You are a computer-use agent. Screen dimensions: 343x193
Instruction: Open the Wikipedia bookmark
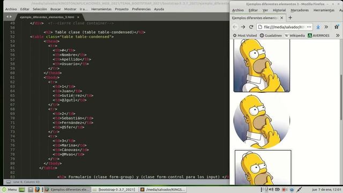point(295,35)
